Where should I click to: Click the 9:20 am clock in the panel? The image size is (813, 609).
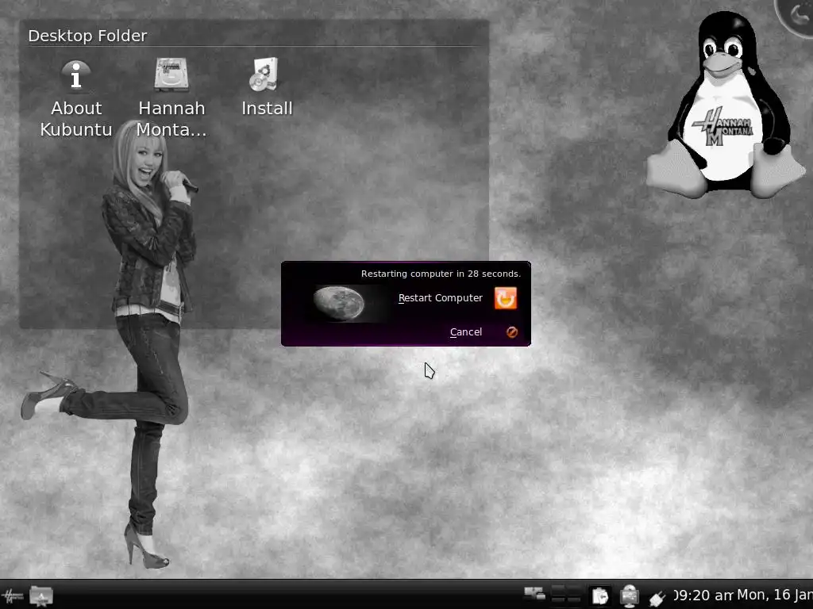[x=703, y=596]
